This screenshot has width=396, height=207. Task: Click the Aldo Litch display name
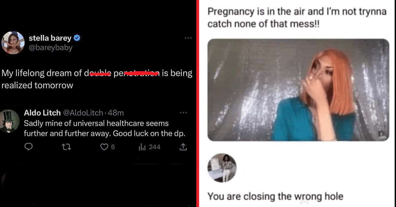coord(42,113)
